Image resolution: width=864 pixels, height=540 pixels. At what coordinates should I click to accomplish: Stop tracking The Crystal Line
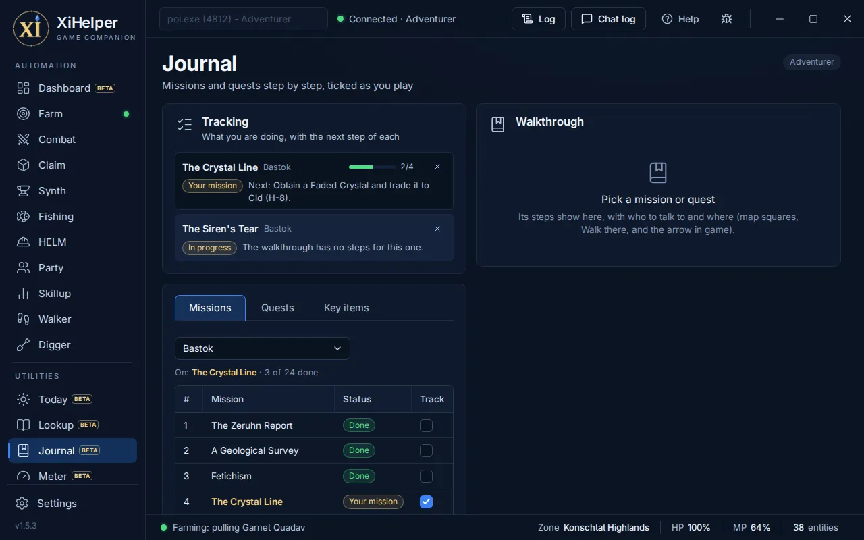tap(437, 167)
